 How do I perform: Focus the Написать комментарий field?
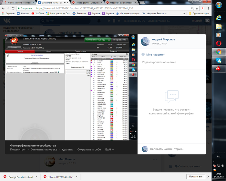(x=167, y=149)
